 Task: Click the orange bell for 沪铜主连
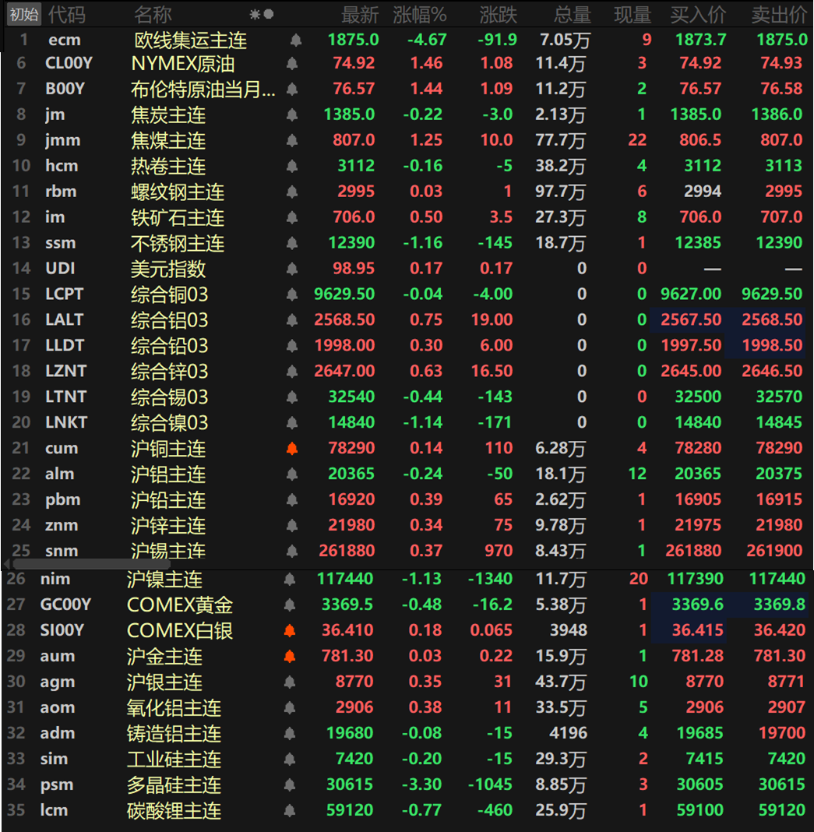tap(292, 448)
